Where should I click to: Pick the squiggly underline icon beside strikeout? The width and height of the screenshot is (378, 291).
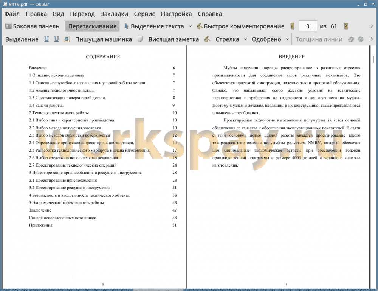(x=56, y=39)
